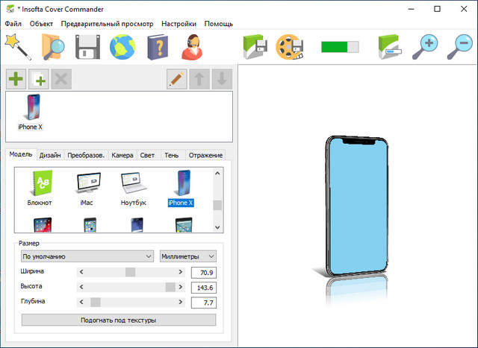Open the "Настройки" menu
Screen dimensions: 478x348
pos(179,24)
